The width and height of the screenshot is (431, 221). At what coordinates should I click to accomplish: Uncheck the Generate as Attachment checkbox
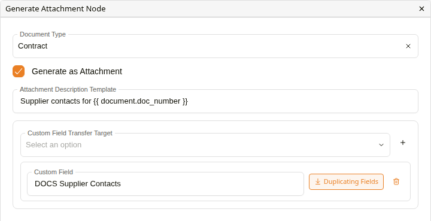click(19, 71)
